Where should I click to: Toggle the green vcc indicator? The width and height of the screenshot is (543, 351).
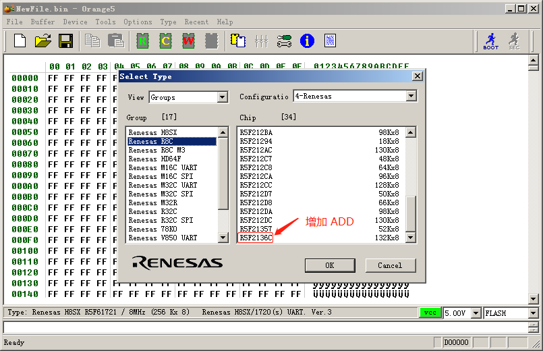coord(429,313)
